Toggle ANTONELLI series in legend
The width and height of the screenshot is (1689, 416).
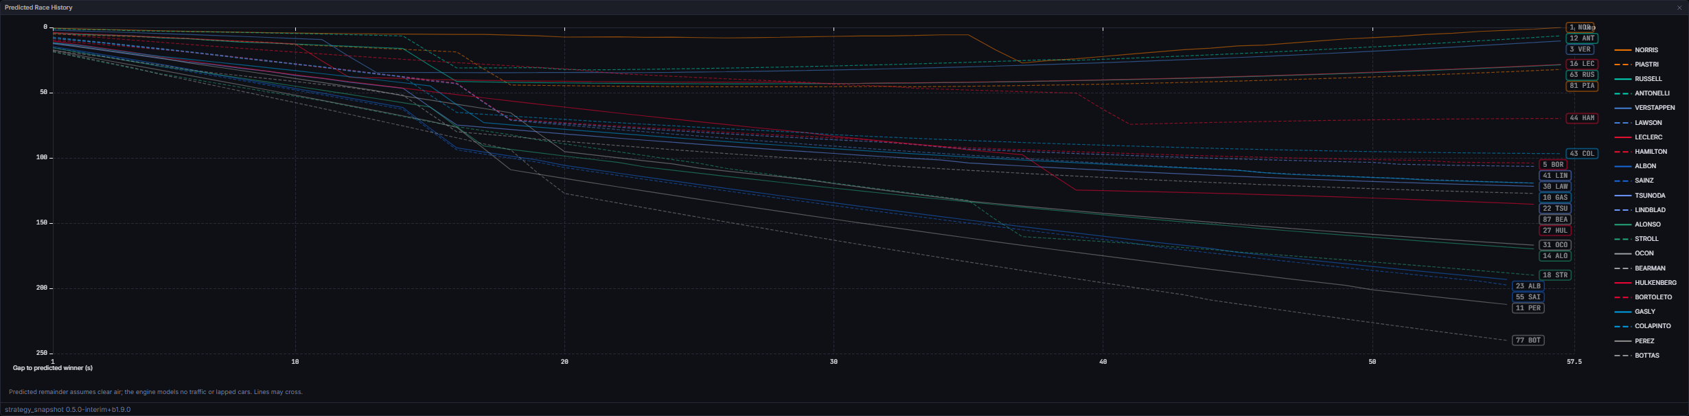1642,93
